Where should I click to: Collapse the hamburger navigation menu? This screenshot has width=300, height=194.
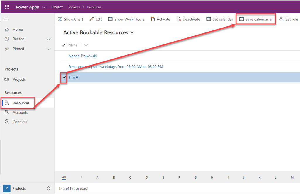coord(7,19)
